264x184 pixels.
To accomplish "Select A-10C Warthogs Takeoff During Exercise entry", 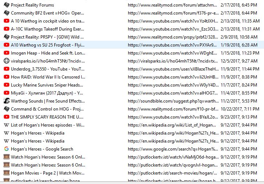I will click(x=48, y=29).
